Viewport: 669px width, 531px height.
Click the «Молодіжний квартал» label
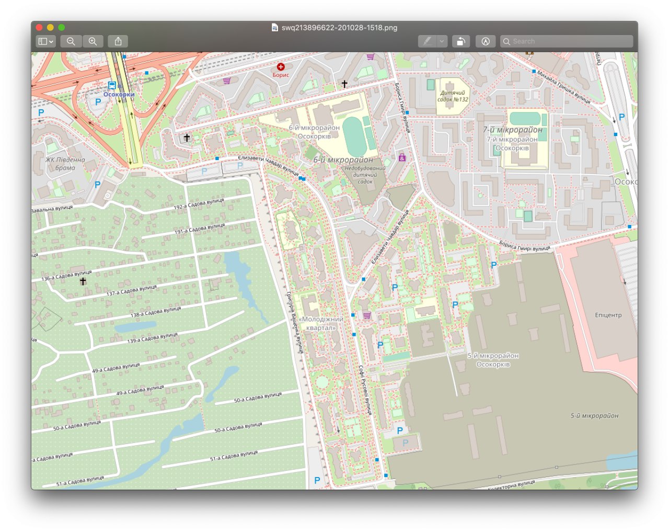pos(321,323)
